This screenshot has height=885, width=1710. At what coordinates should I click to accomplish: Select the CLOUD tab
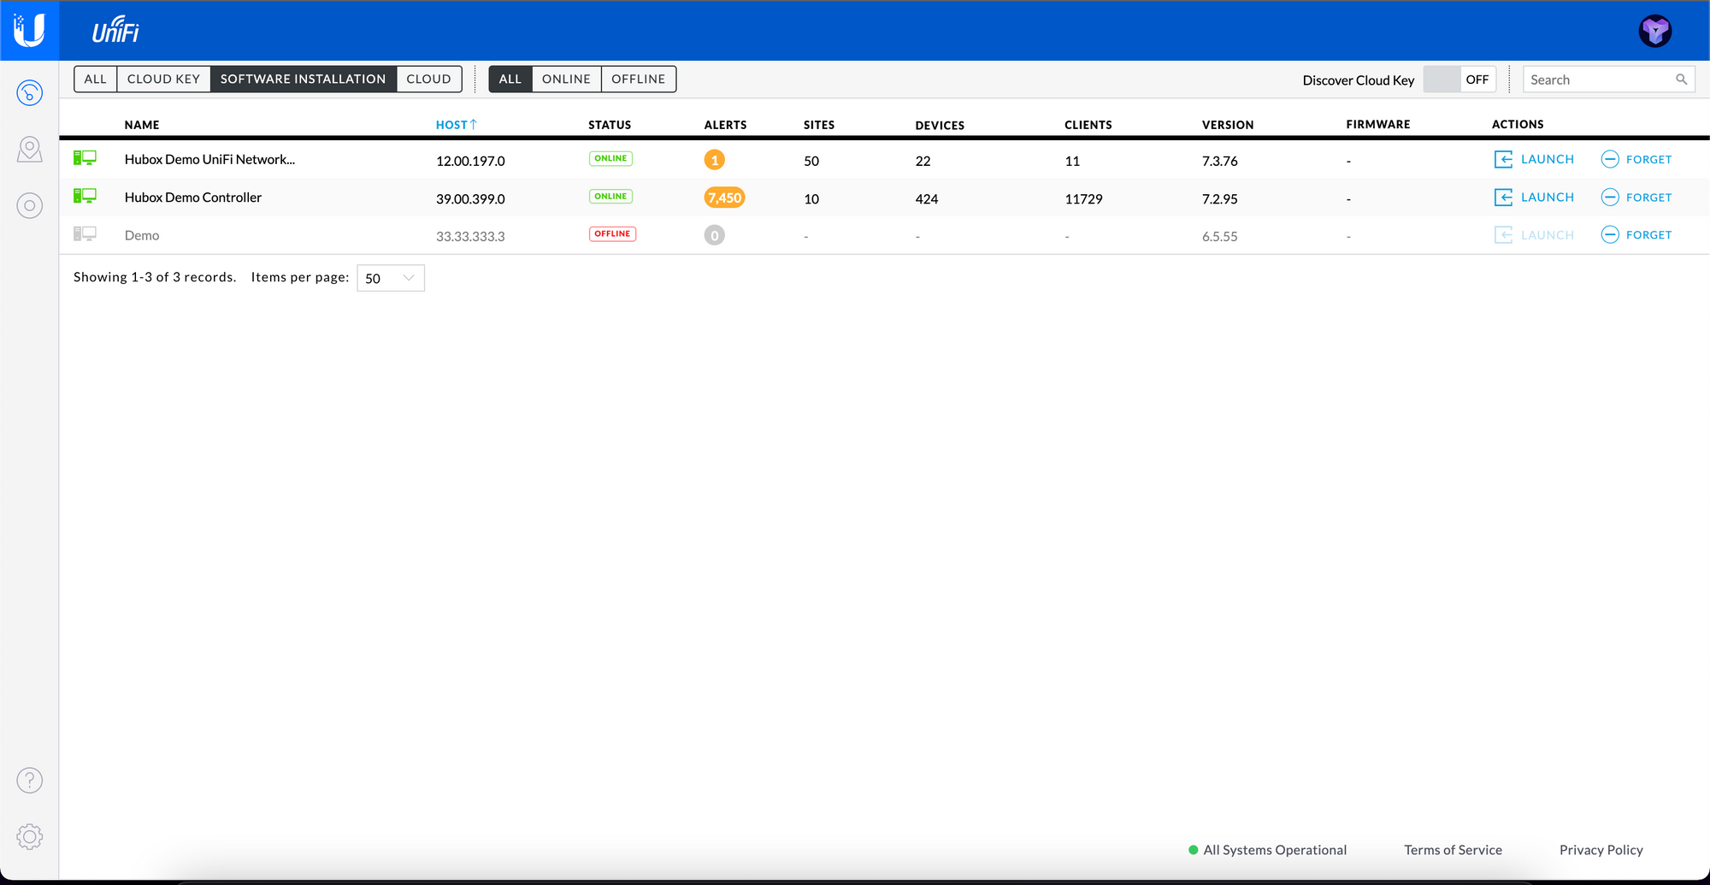click(x=429, y=79)
